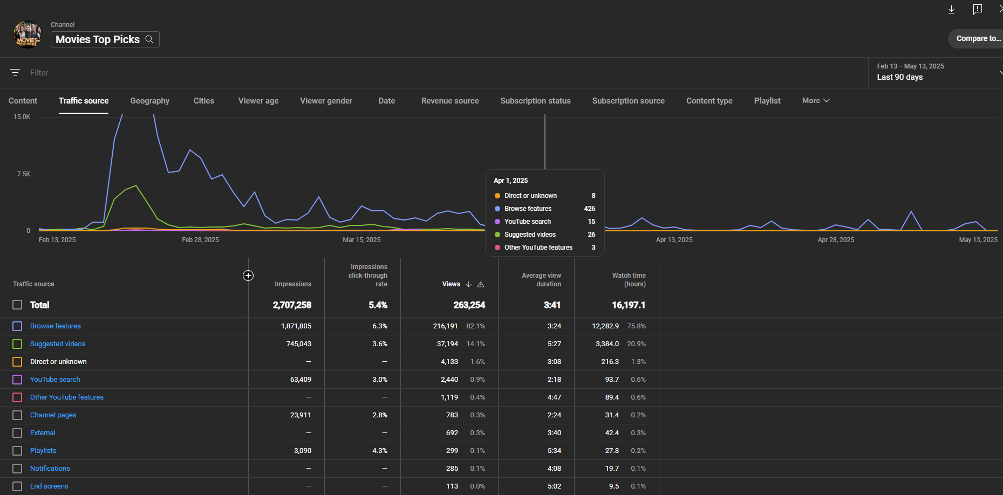The width and height of the screenshot is (1003, 495).
Task: Click the Views sort arrow icon
Action: (x=468, y=284)
